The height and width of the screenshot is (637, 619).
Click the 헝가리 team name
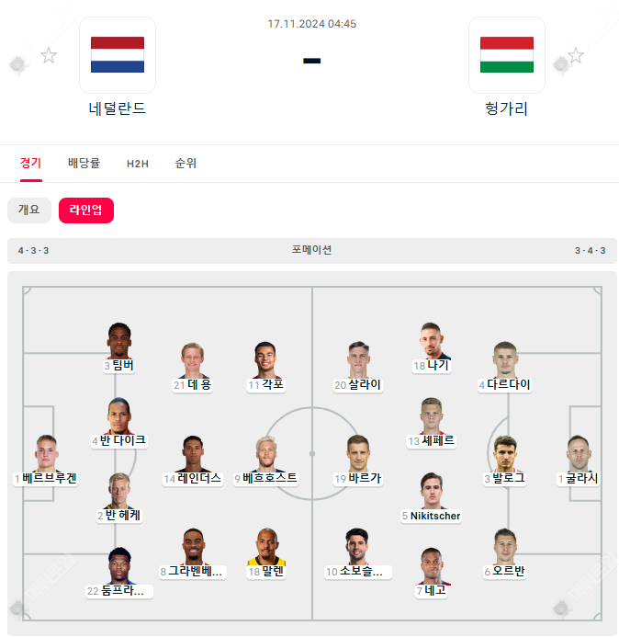tap(507, 108)
